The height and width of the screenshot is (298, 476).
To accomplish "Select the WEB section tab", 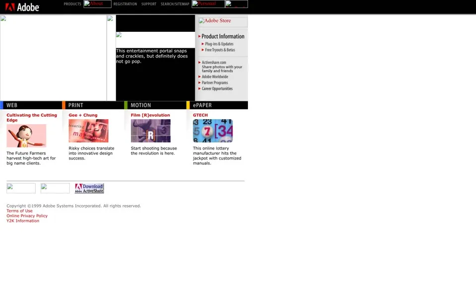I will tap(31, 105).
